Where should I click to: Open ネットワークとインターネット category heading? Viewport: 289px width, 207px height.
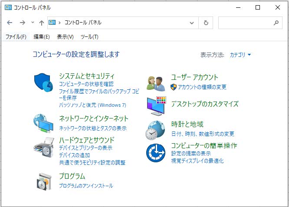click(x=93, y=118)
